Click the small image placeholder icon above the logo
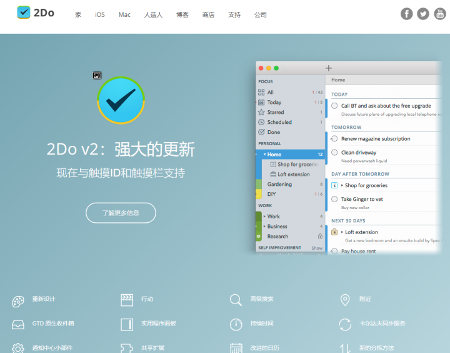The image size is (450, 353). 97,75
